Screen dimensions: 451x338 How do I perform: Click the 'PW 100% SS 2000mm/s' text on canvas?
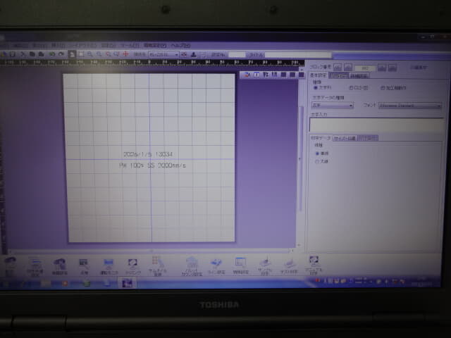pyautogui.click(x=152, y=165)
